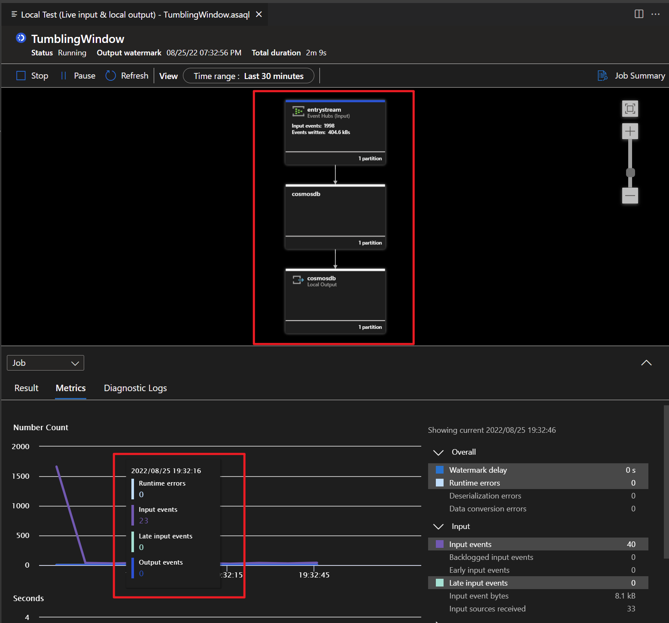The width and height of the screenshot is (669, 623).
Task: Zoom in on the job diagram
Action: pos(630,131)
